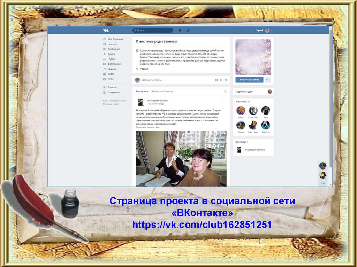Open the Сообщения section in sidebar
This screenshot has width=357, height=267.
tap(114, 49)
